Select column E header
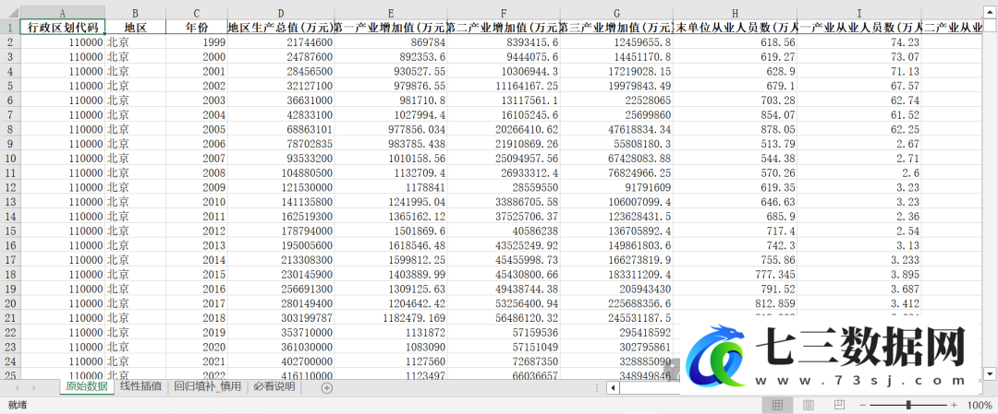The height and width of the screenshot is (414, 998). click(x=391, y=13)
